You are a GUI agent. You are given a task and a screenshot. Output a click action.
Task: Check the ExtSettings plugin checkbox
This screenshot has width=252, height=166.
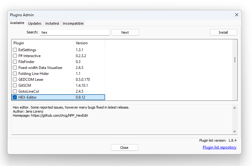[15, 50]
